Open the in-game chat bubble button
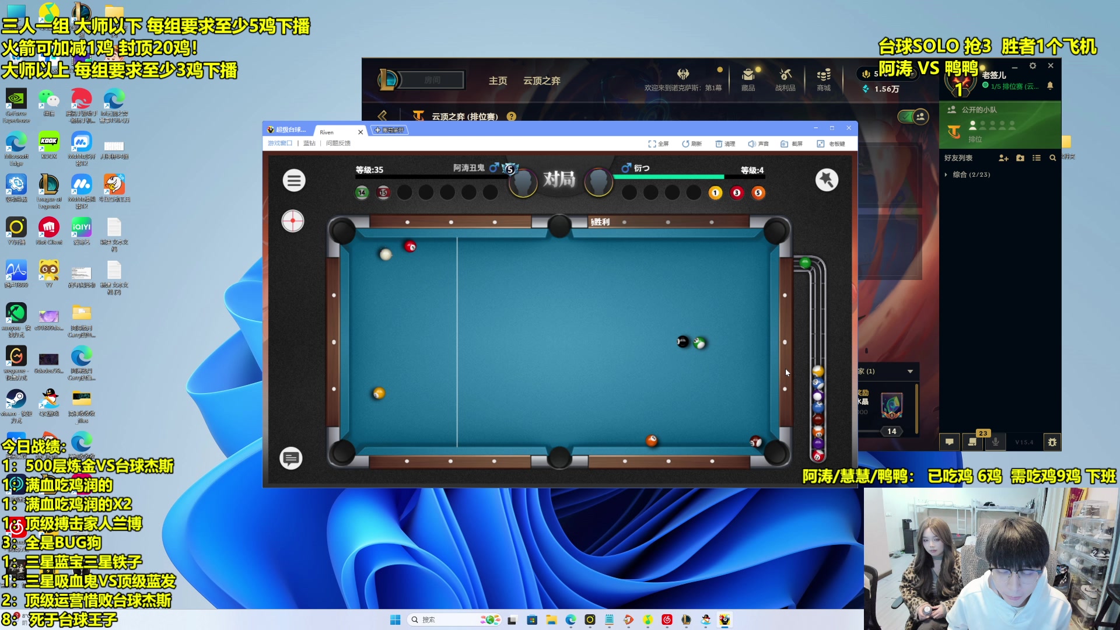This screenshot has height=630, width=1120. (291, 459)
